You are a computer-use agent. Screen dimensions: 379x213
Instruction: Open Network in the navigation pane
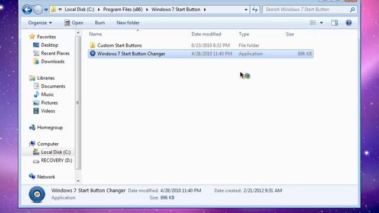click(46, 177)
